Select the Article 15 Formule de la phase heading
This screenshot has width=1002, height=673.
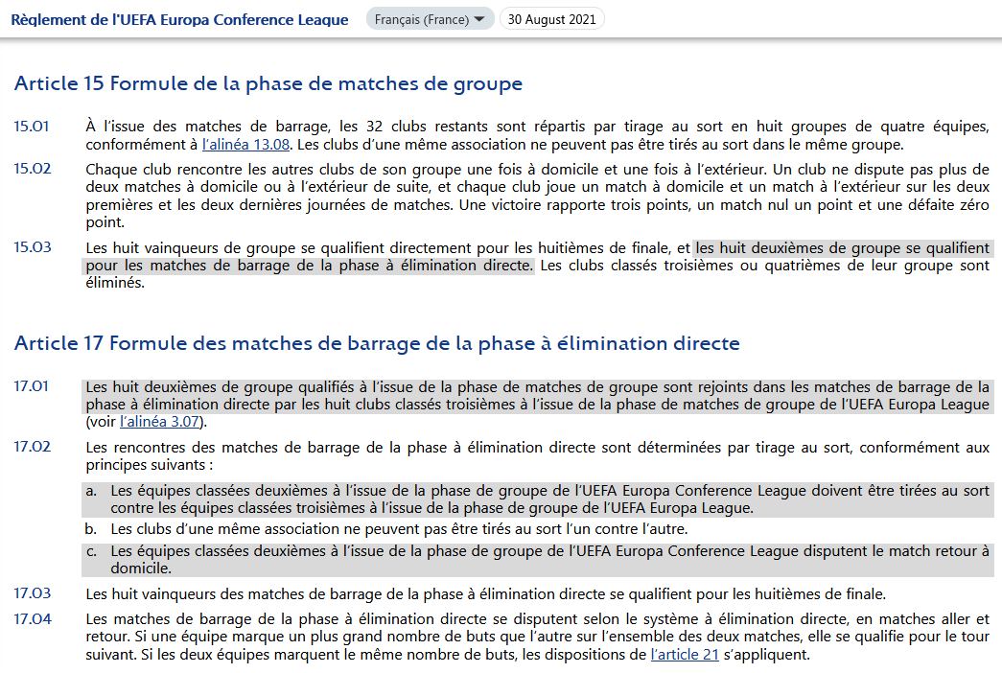tap(268, 83)
